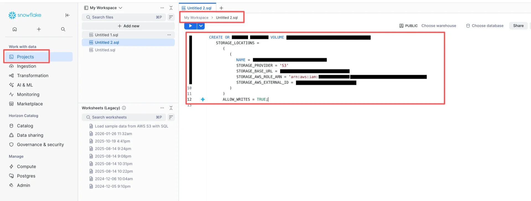The height and width of the screenshot is (201, 531).
Task: Open file sort options next to Search files
Action: [171, 17]
